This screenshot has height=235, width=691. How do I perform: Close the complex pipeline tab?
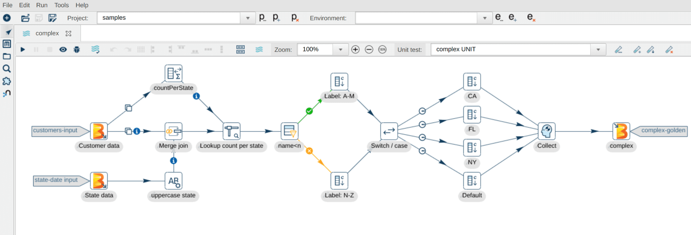click(68, 33)
